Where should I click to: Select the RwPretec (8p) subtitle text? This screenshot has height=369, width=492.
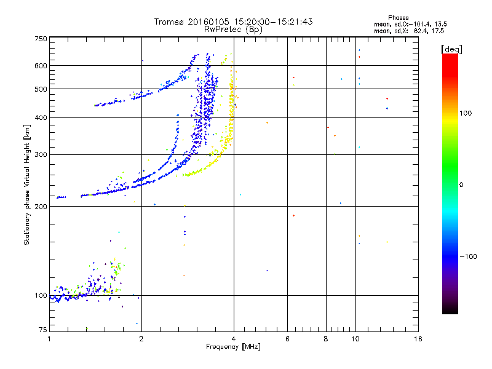[x=233, y=29]
